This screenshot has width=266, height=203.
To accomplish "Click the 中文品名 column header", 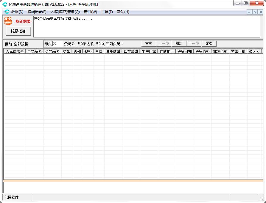I will pos(35,51).
